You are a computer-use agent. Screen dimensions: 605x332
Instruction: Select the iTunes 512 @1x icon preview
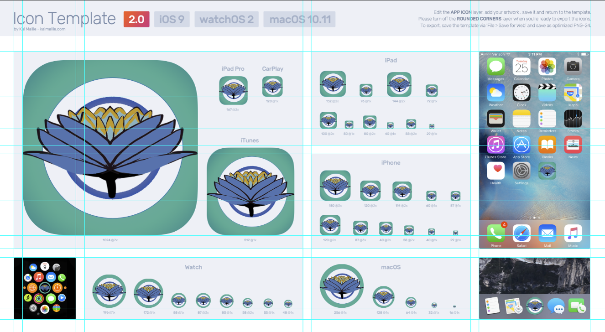coord(250,192)
